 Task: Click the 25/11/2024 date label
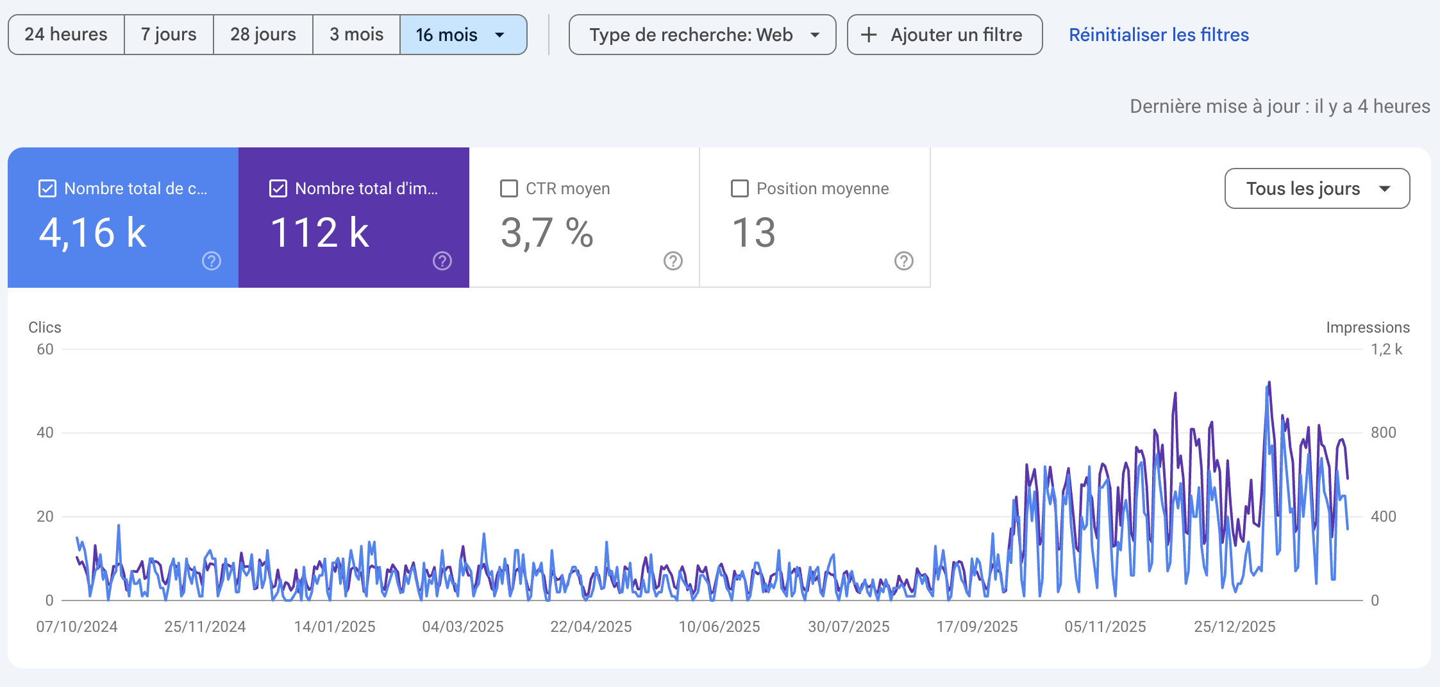tap(205, 627)
